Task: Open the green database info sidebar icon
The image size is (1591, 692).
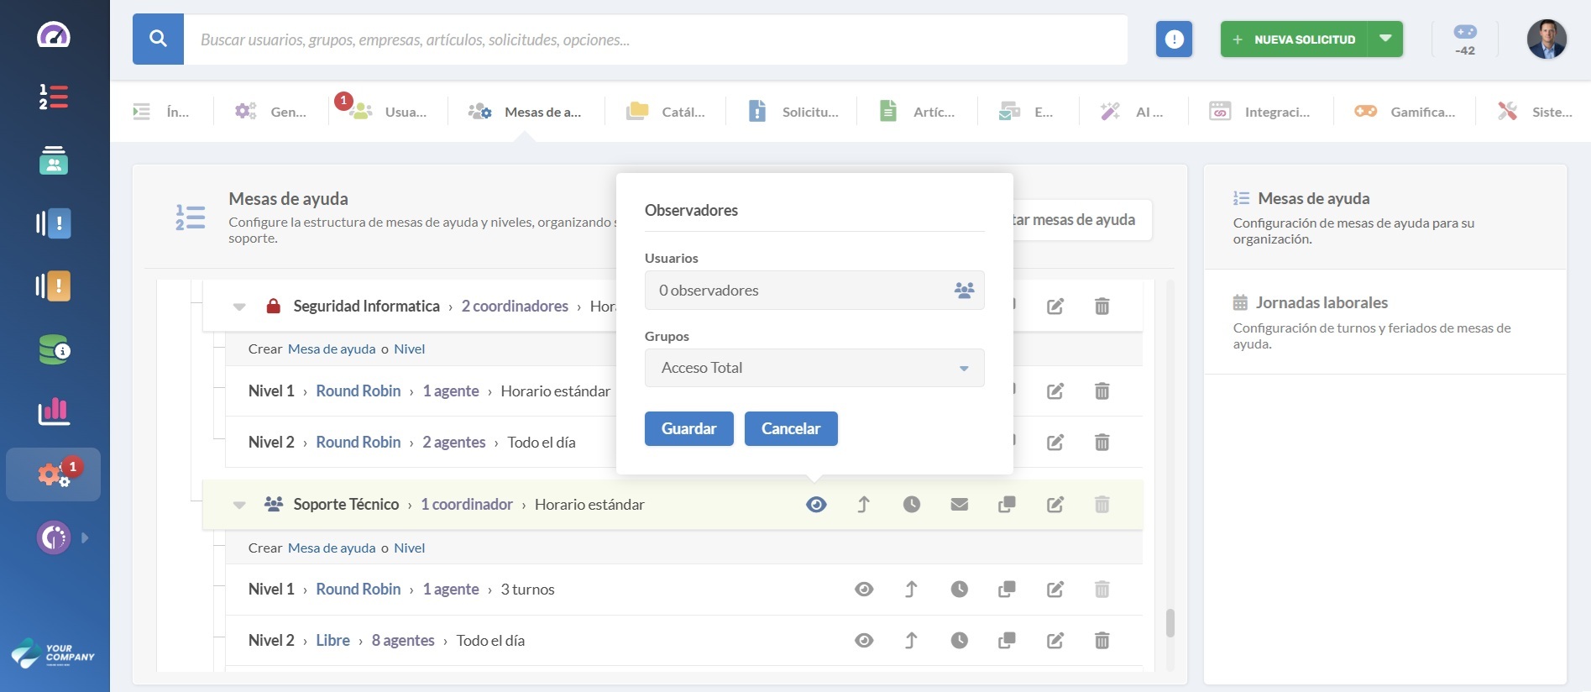Action: (54, 349)
